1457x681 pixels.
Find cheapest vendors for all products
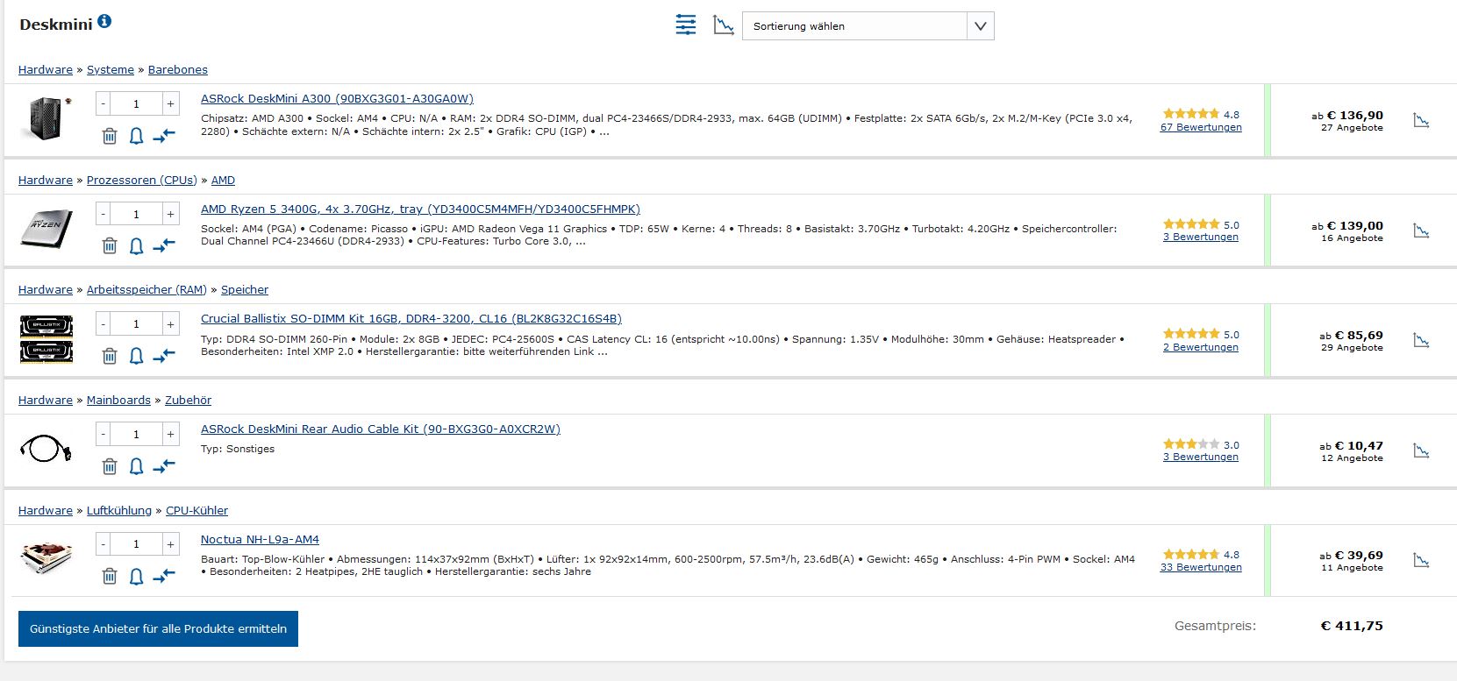[x=158, y=628]
